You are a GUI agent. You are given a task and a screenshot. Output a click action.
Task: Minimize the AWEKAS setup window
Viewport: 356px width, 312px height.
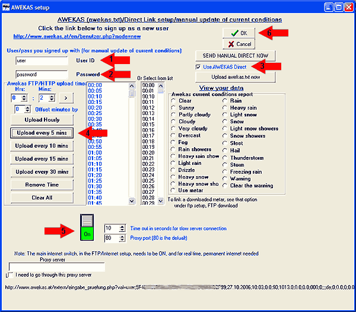point(329,7)
